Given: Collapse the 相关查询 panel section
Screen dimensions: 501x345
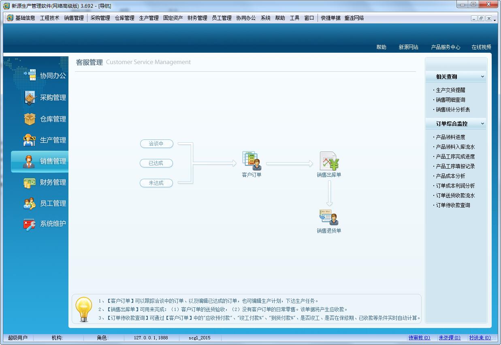Looking at the screenshot, I should [x=482, y=77].
